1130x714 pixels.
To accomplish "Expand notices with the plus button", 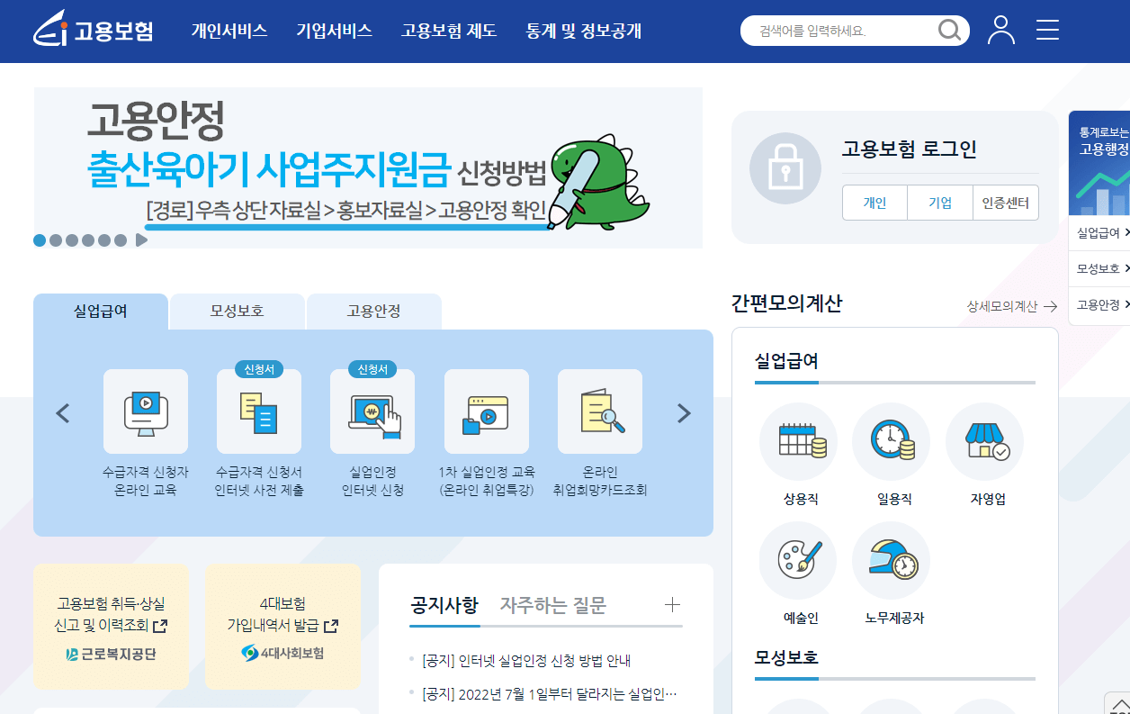I will click(671, 605).
